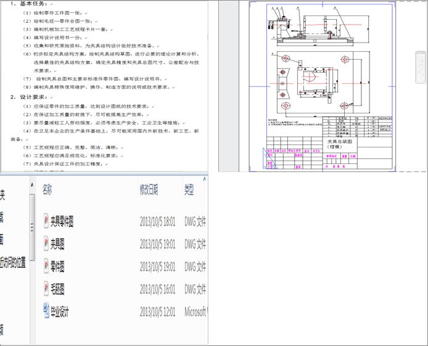This screenshot has height=346, width=428.
Task: Click the date 2013/10/5 18:01
Action: [x=157, y=221]
